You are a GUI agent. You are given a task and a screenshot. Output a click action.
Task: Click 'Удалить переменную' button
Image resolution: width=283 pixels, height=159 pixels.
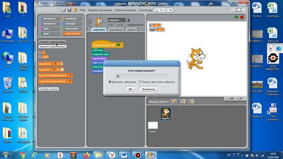53,46
